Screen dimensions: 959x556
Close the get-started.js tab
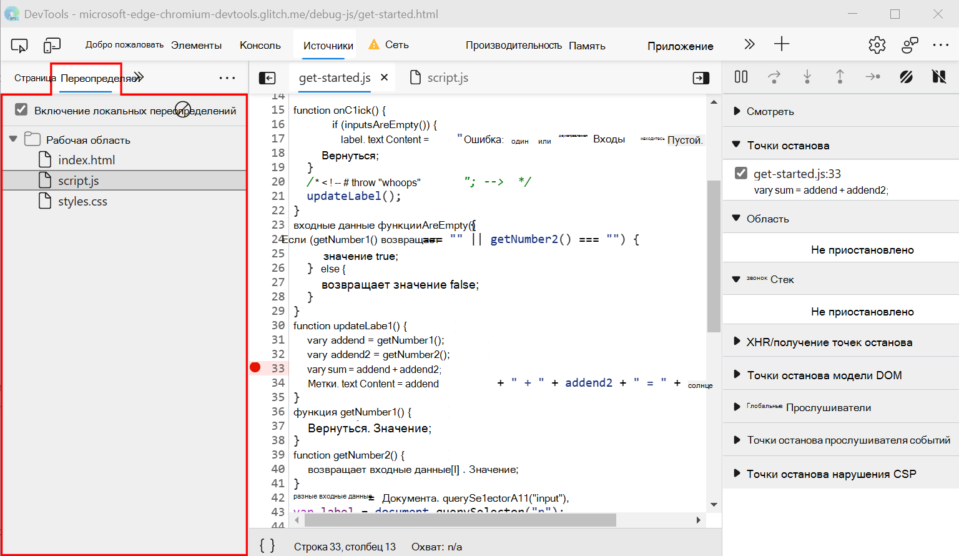pyautogui.click(x=385, y=77)
